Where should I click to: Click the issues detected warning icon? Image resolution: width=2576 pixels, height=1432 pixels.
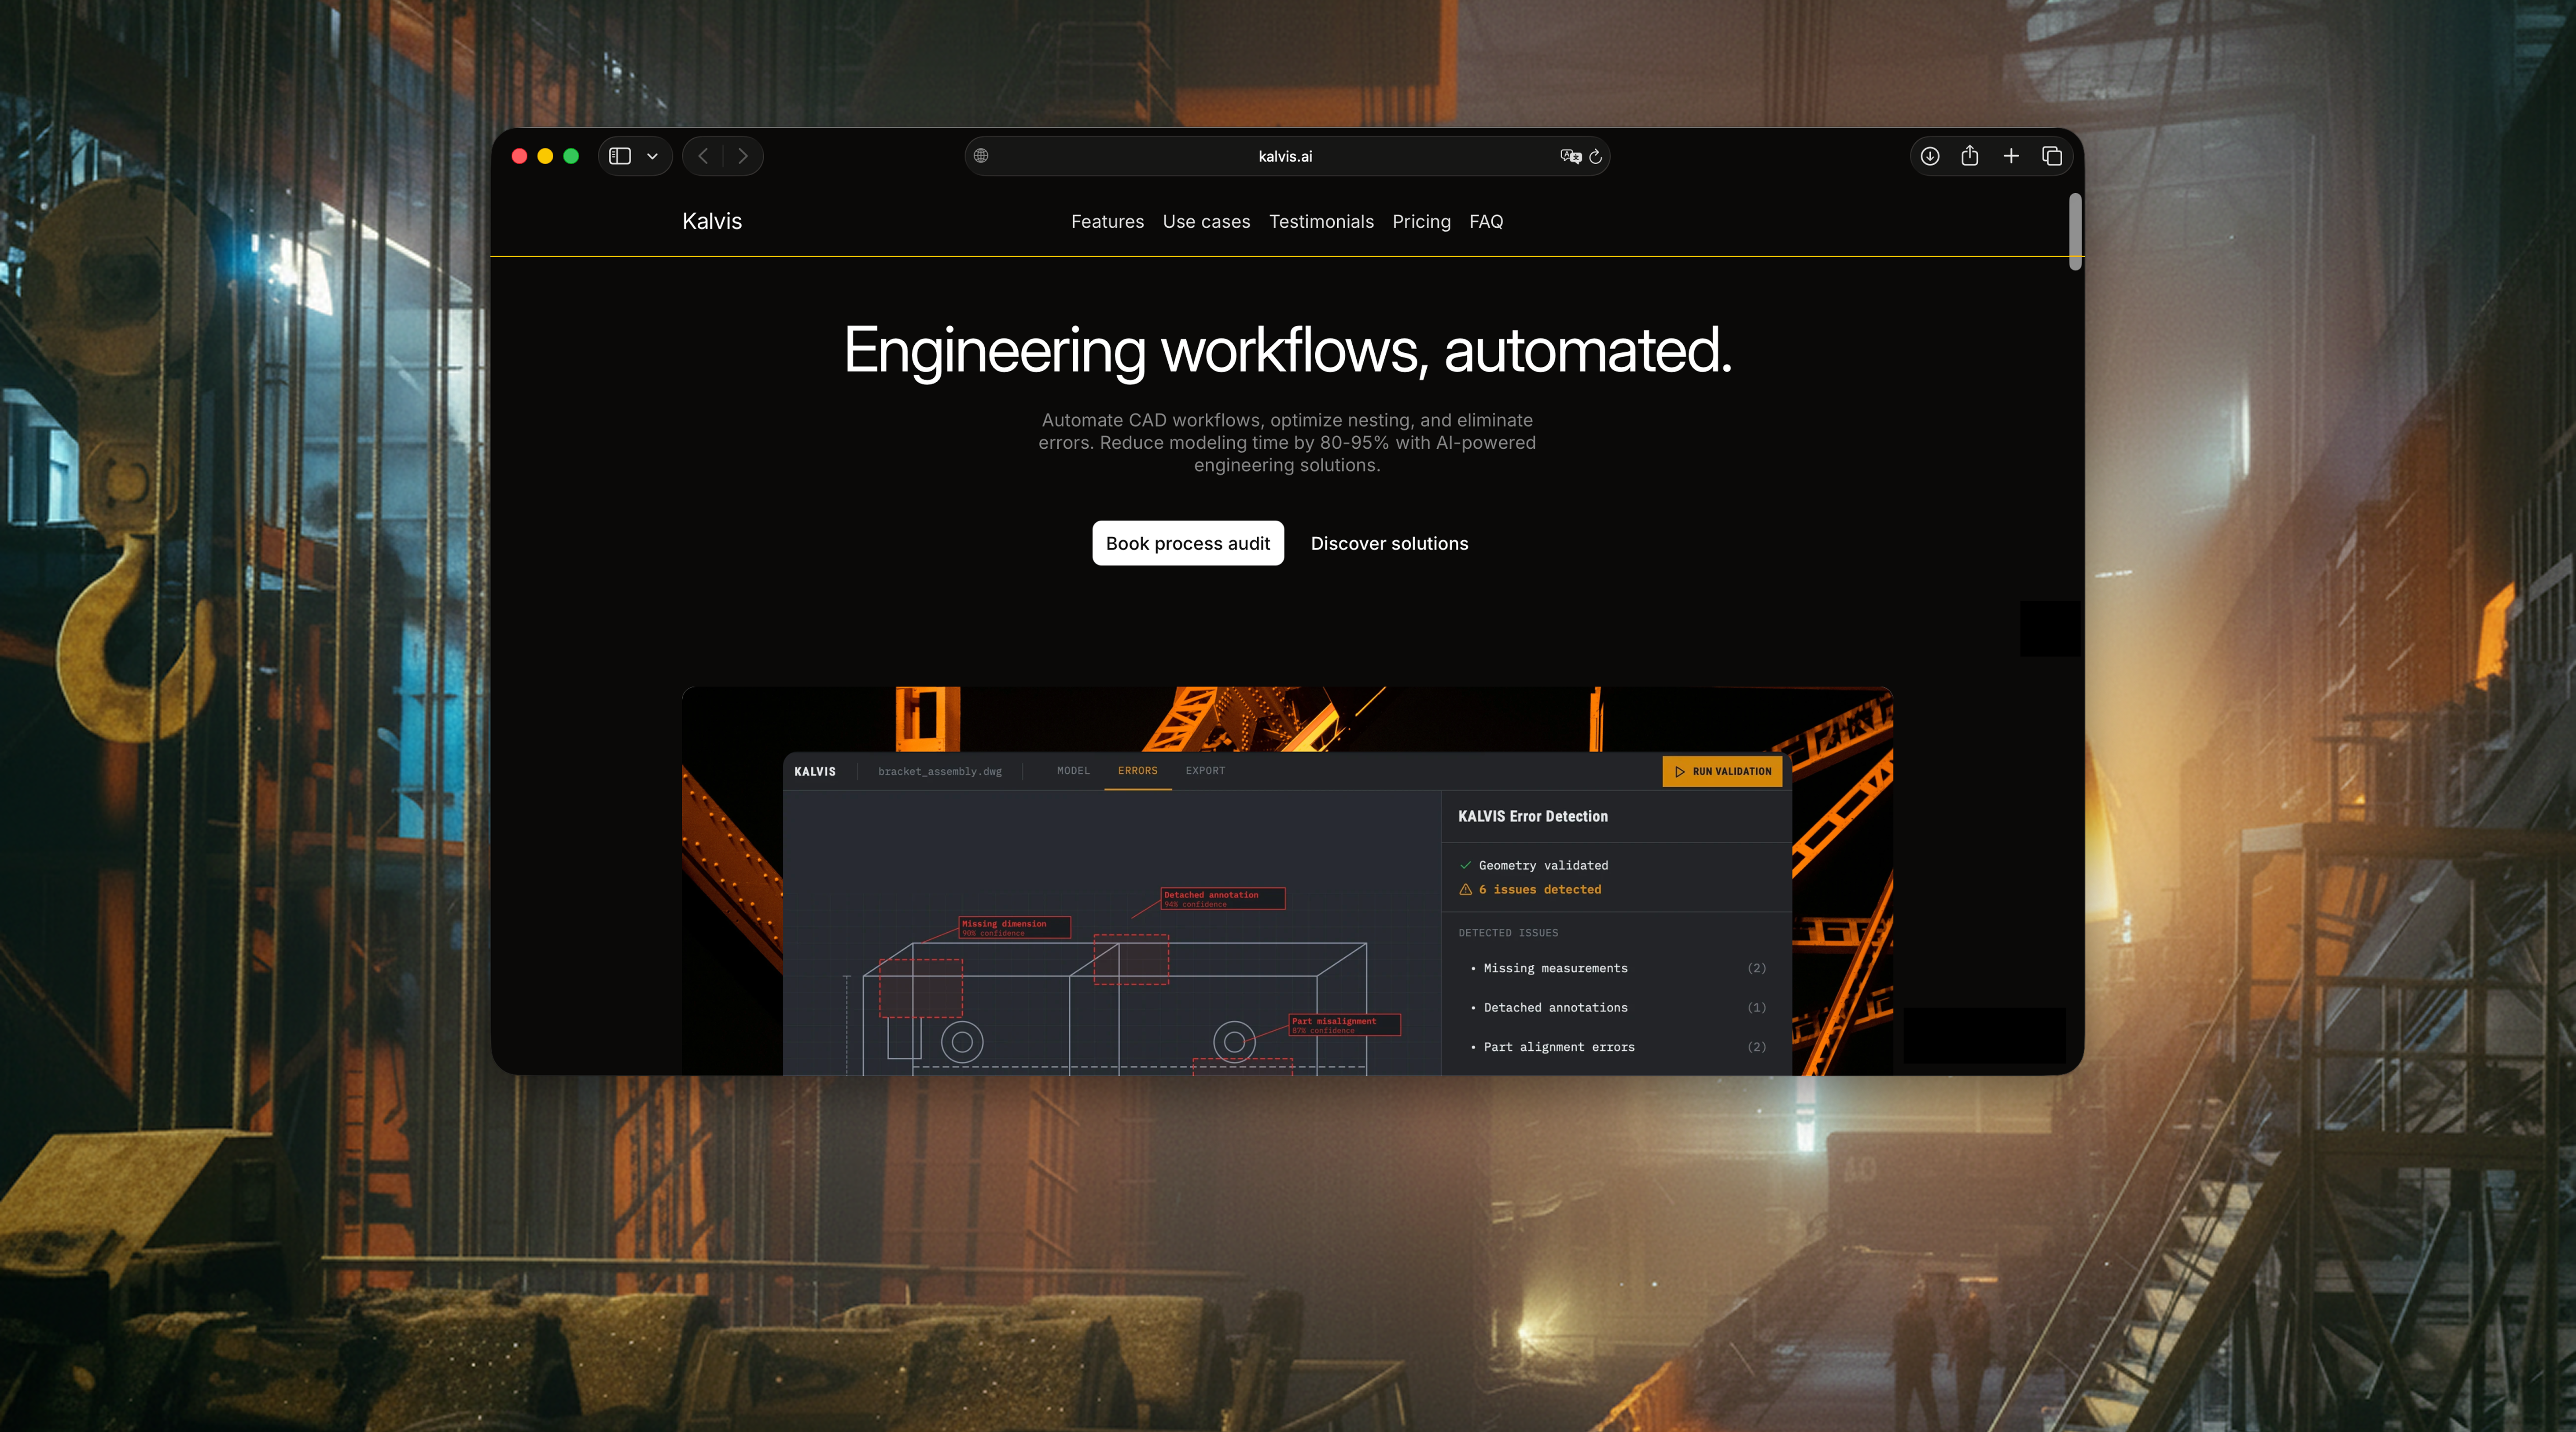[1465, 889]
